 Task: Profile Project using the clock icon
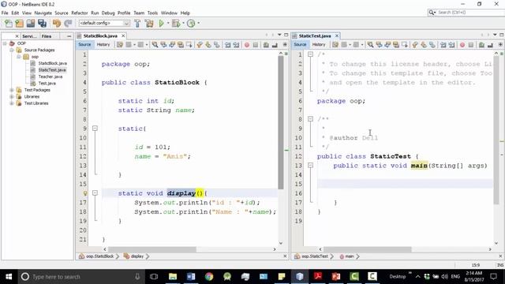[x=191, y=23]
